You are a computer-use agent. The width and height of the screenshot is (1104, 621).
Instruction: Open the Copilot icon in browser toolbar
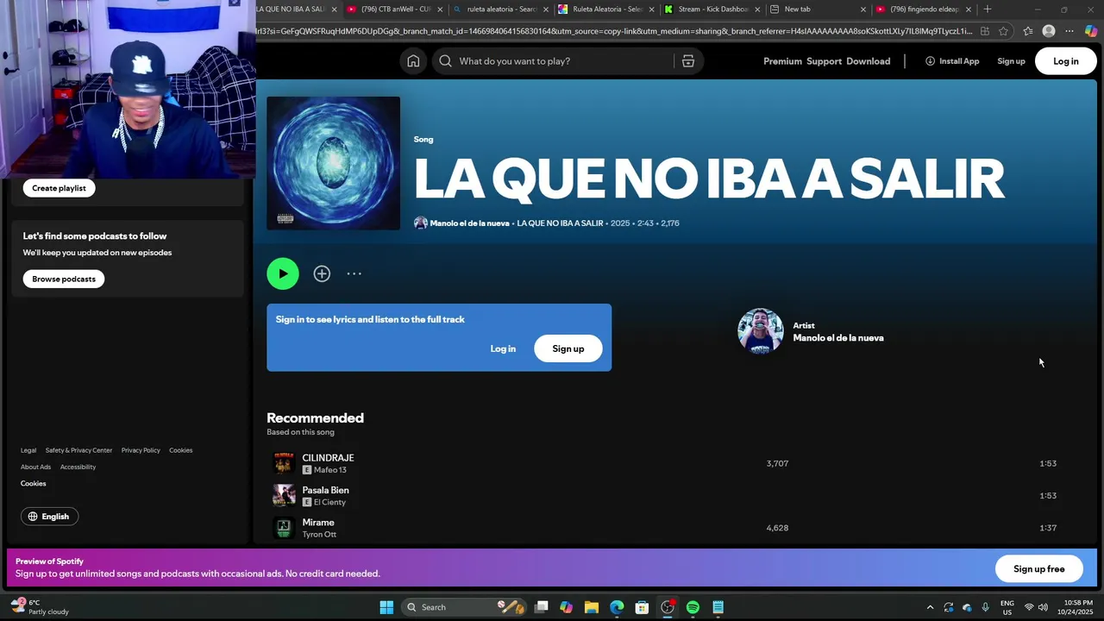[x=1091, y=31]
